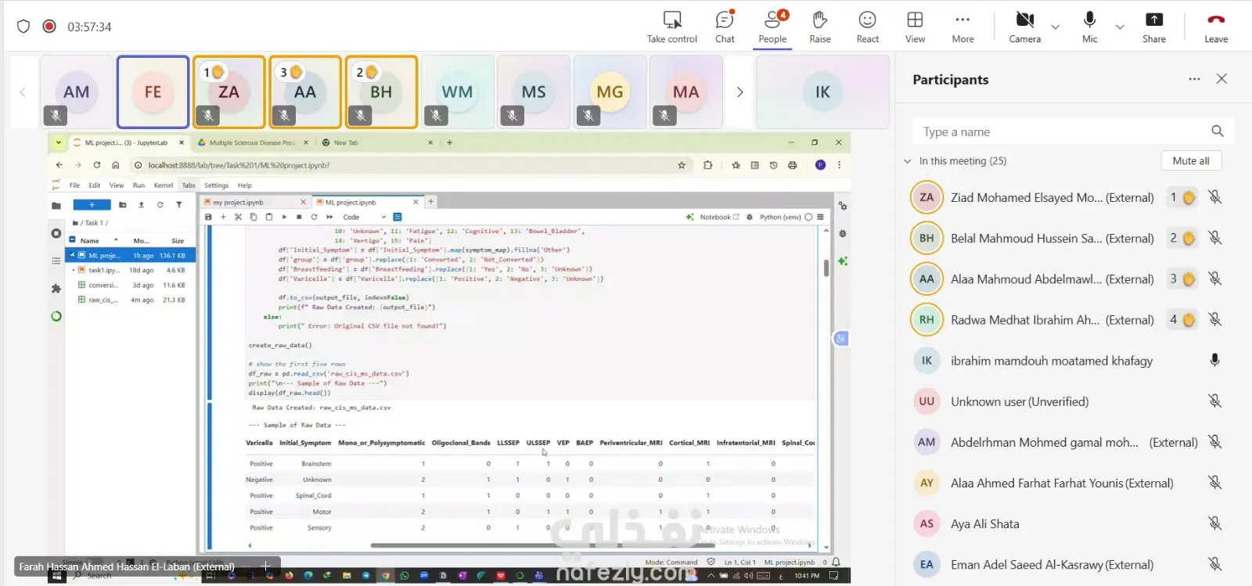
Task: Open the View layout options
Action: click(x=915, y=27)
